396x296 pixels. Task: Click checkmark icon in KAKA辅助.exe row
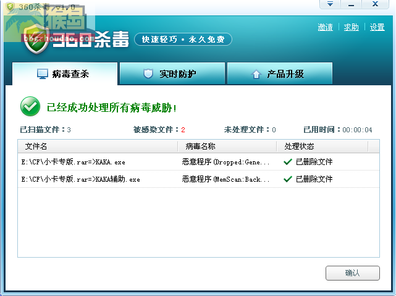[288, 179]
